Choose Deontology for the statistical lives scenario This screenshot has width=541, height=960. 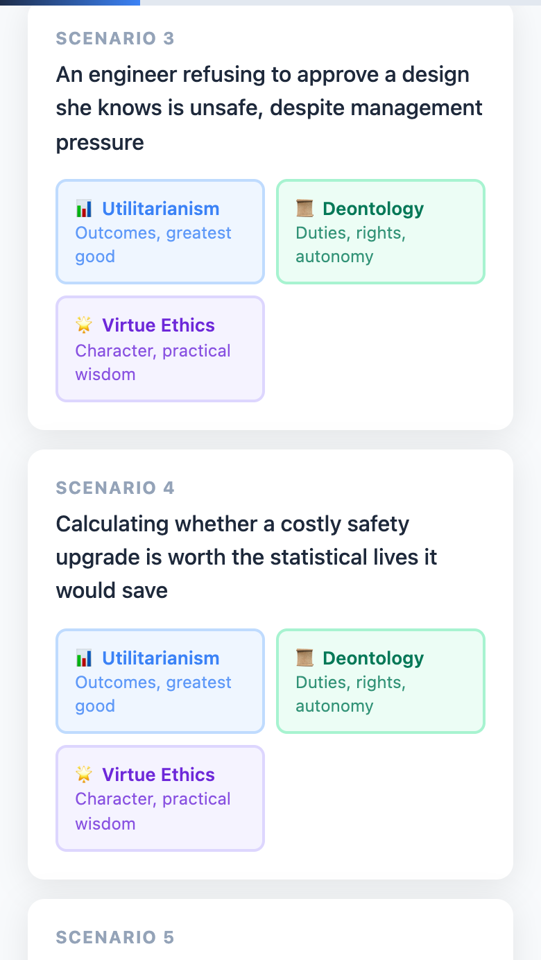(381, 681)
